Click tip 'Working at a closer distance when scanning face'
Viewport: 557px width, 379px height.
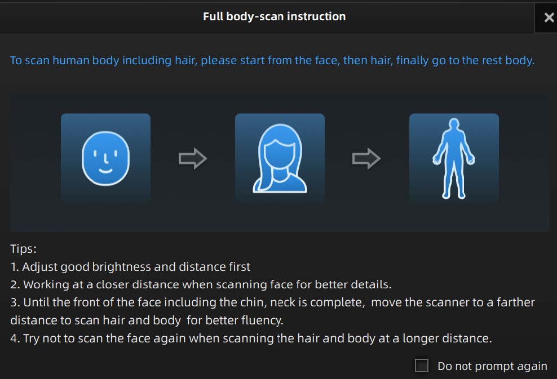(201, 284)
